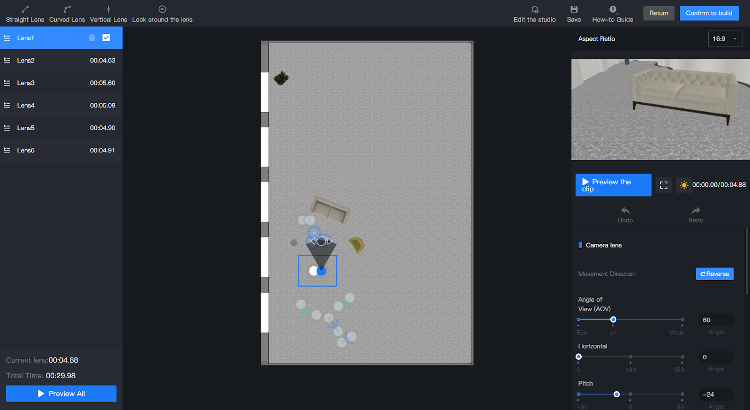This screenshot has height=410, width=750.
Task: Delete Lens1 with the trash icon
Action: [x=92, y=38]
